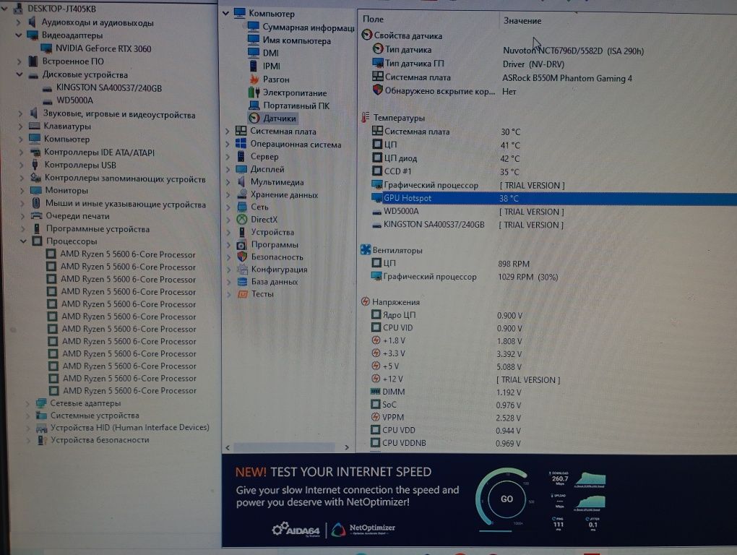Select DESKTOP-JT405KB root node
The height and width of the screenshot is (555, 737).
pyautogui.click(x=61, y=9)
